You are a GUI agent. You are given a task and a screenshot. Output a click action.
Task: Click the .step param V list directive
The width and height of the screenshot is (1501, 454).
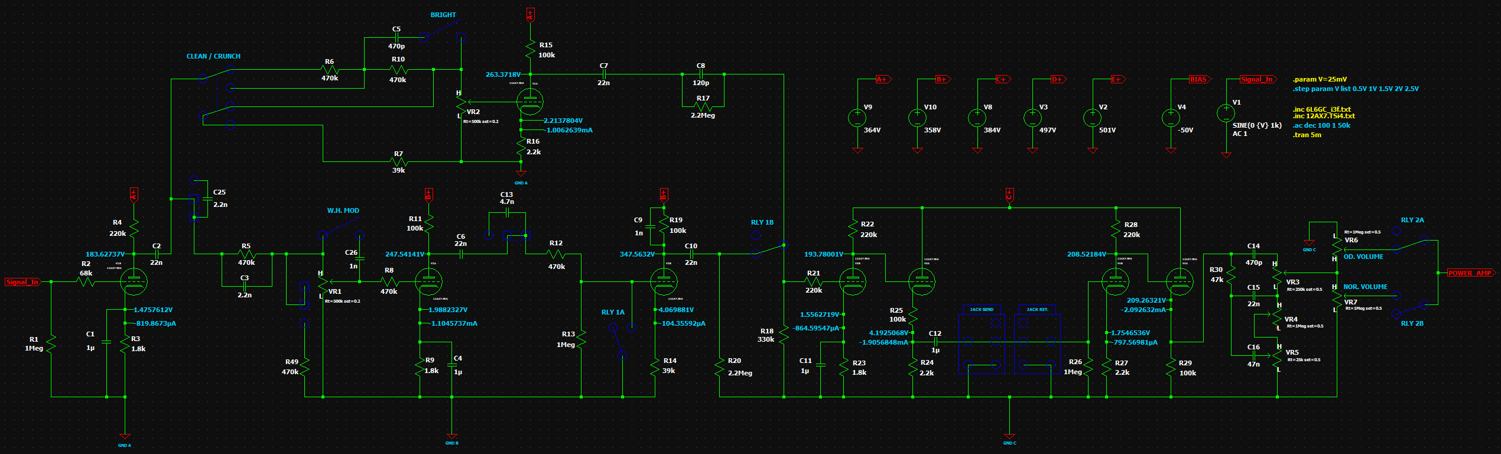pos(1355,89)
